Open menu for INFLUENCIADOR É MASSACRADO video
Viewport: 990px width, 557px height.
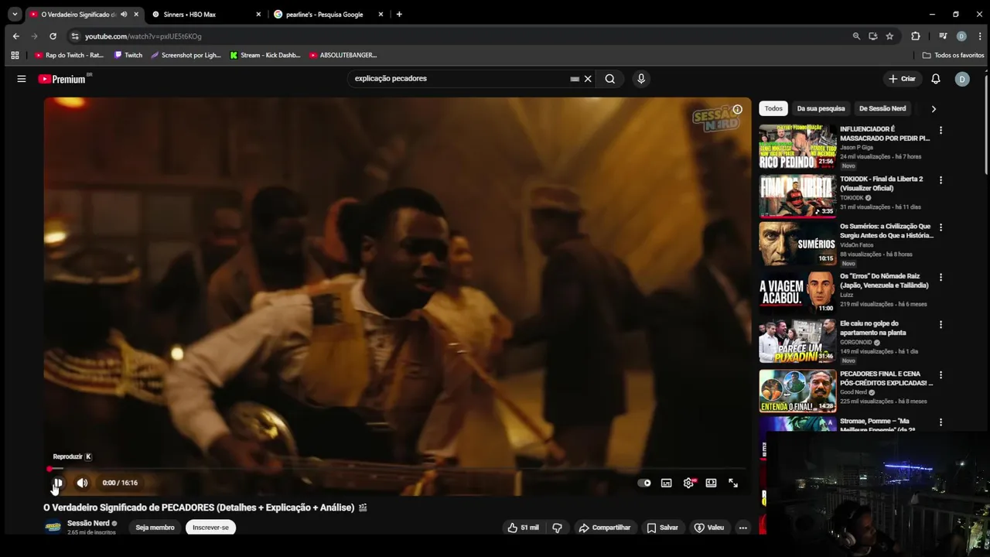[940, 131]
